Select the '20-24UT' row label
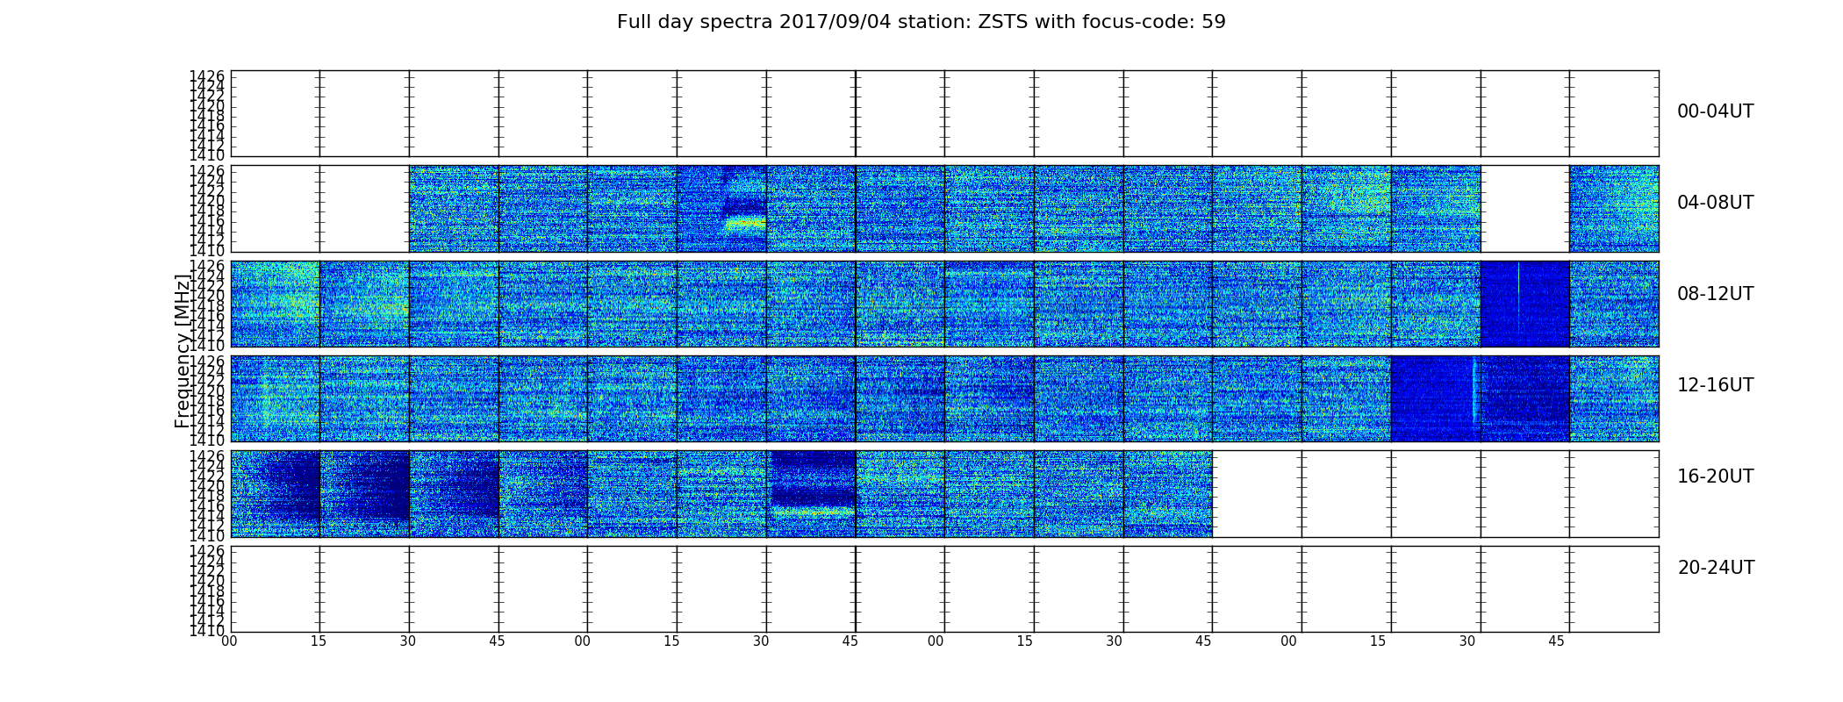The height and width of the screenshot is (702, 1843). coord(1716,568)
